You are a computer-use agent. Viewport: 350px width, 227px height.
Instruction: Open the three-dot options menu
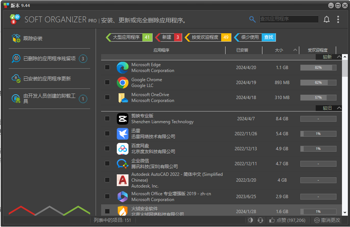338,19
